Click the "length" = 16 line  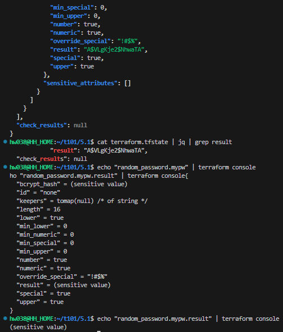coord(38,209)
